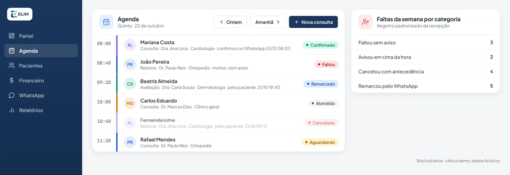This screenshot has width=510, height=175.
Task: Click the calendar icon beside the Agenda heading
Action: point(106,22)
